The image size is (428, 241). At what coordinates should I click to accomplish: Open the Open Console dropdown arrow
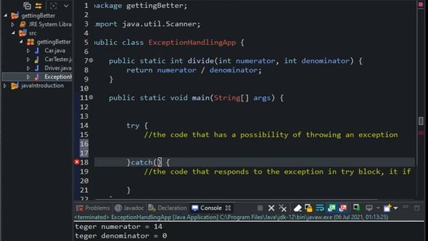coord(395,208)
